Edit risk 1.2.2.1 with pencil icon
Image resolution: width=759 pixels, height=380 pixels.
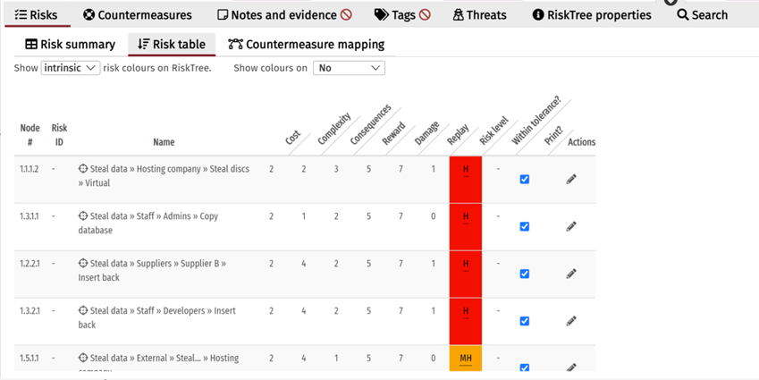pos(571,274)
